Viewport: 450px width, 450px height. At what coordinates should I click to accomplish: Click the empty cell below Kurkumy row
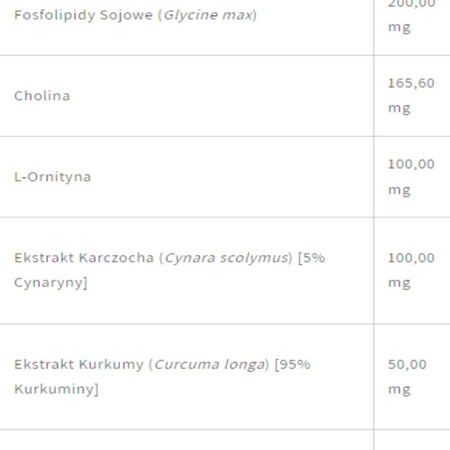[187, 440]
